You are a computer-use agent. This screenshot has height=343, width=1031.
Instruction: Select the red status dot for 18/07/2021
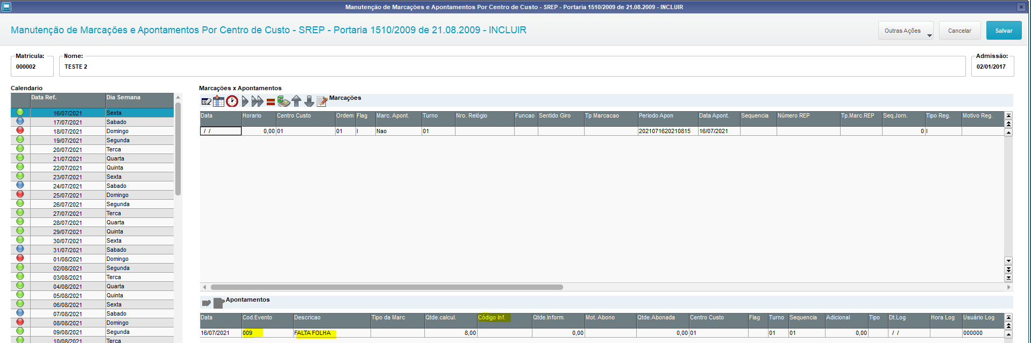(x=20, y=130)
